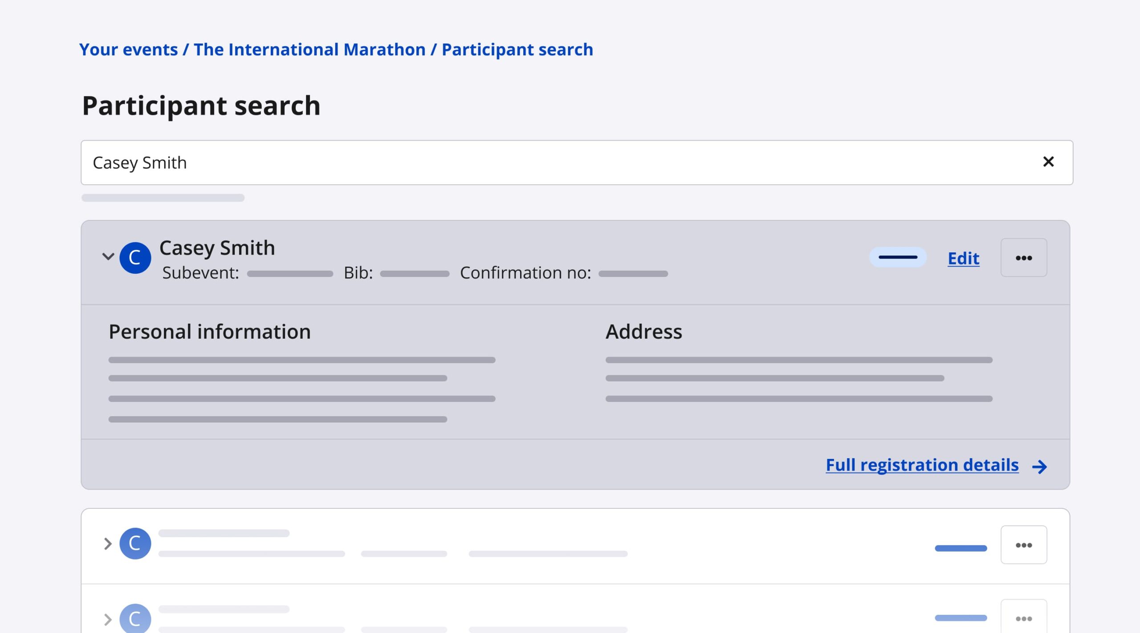Go to Your events breadcrumb
The image size is (1140, 633).
[x=128, y=49]
